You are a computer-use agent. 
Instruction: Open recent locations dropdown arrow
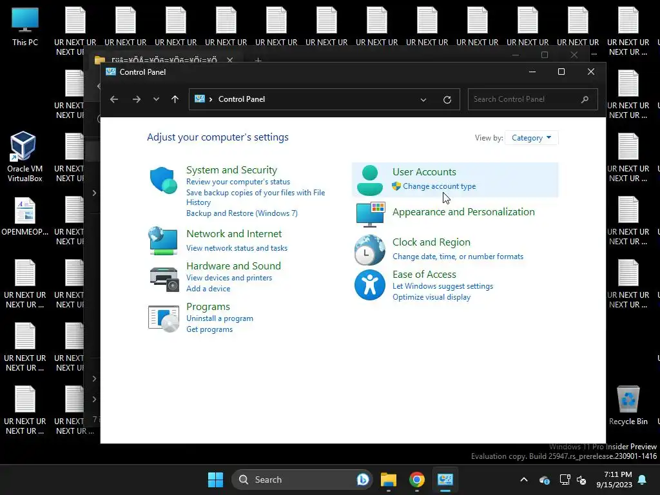(156, 99)
